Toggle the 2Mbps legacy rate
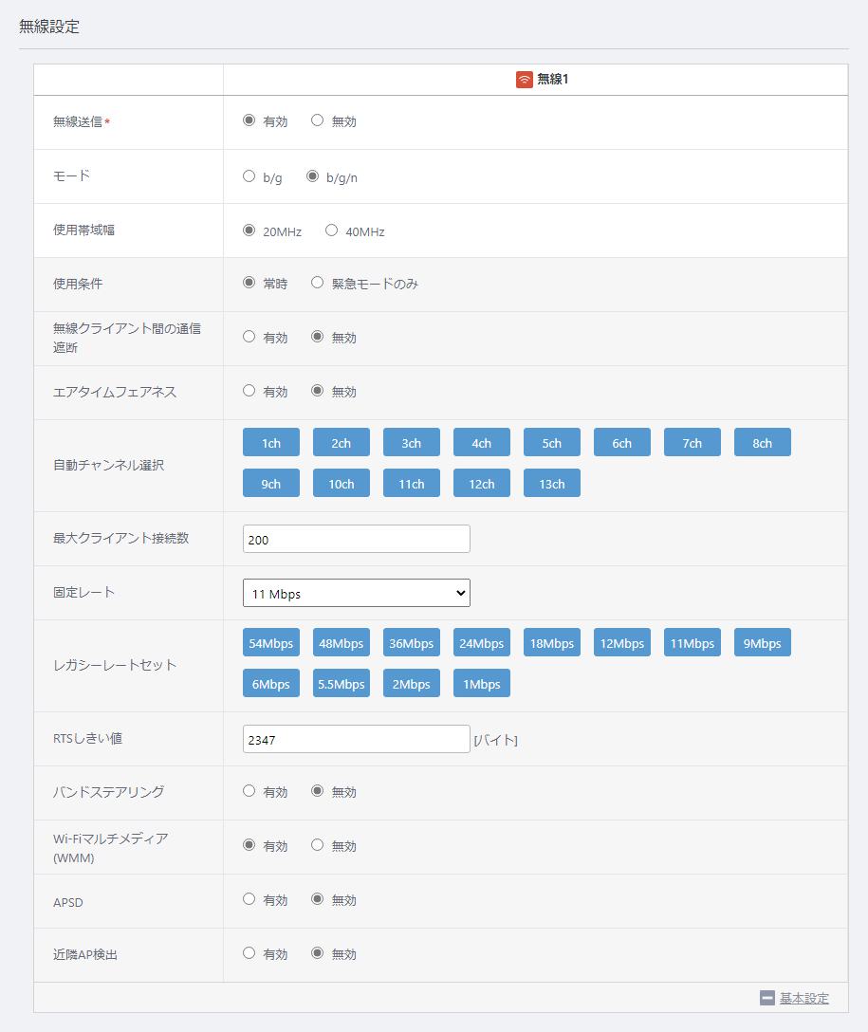868x1032 pixels. click(x=412, y=683)
